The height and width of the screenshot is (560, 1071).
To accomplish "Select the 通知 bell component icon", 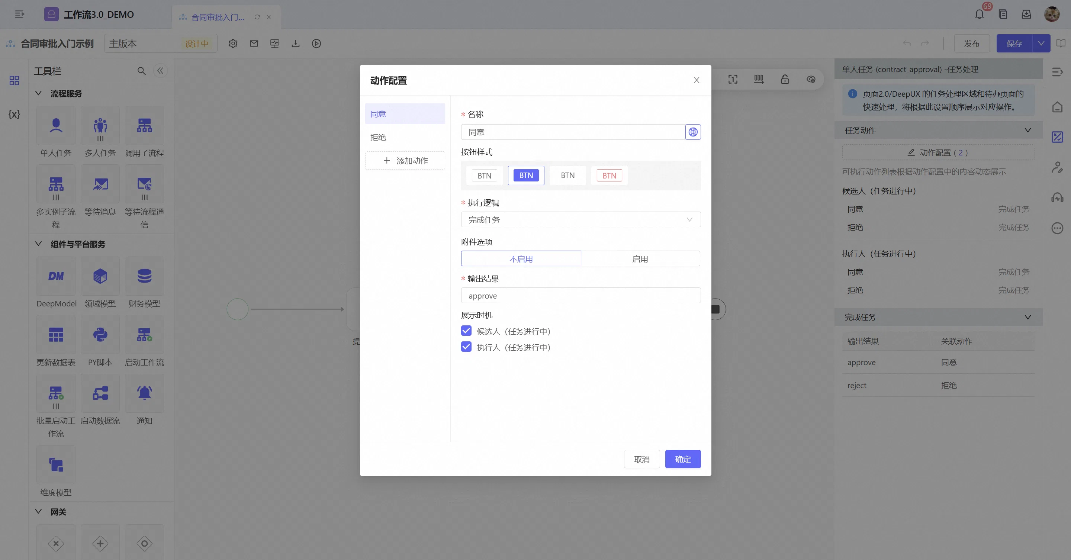I will coord(144,393).
